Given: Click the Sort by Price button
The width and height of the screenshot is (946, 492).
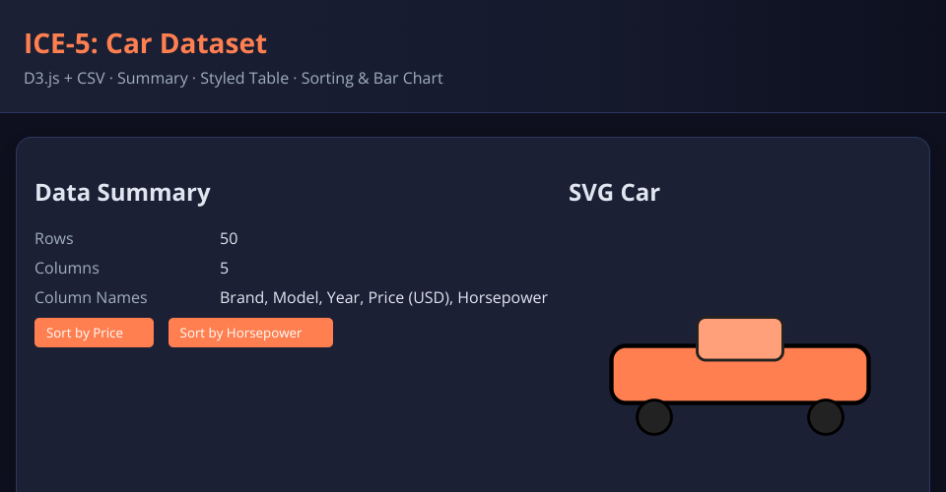Looking at the screenshot, I should [x=94, y=333].
